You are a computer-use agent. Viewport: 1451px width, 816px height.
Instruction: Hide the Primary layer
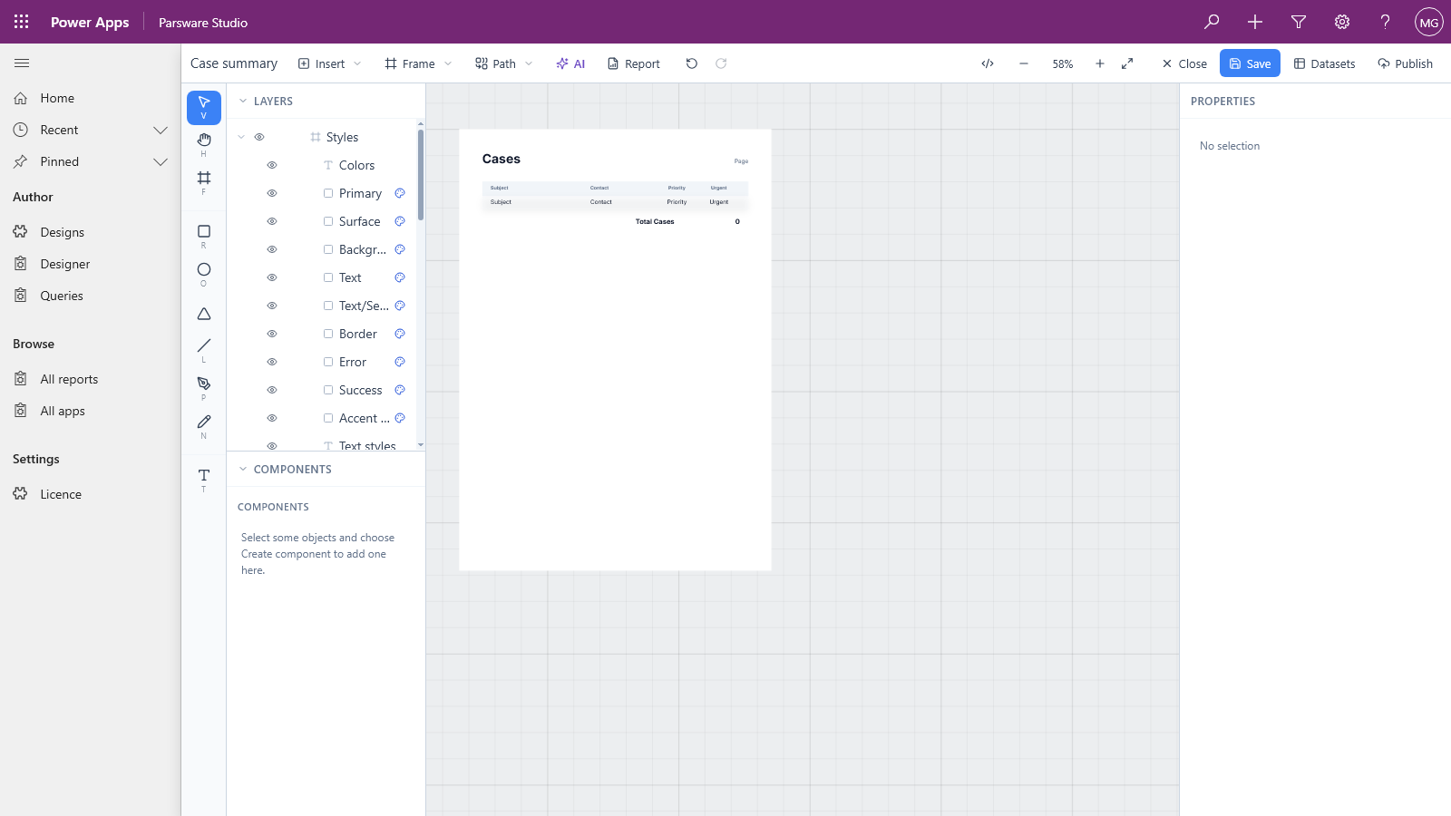(272, 193)
